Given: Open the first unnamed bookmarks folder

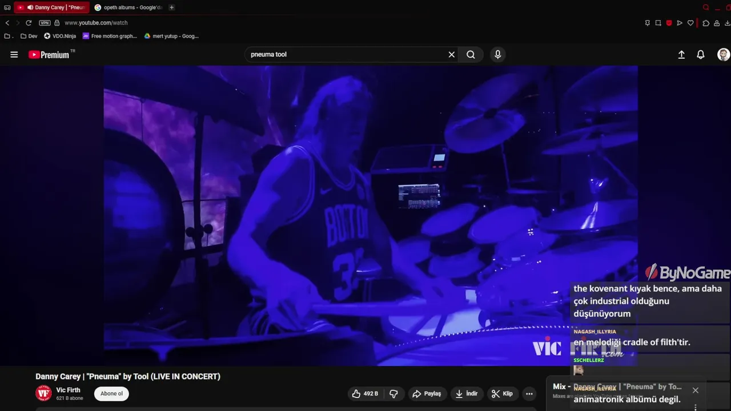Looking at the screenshot, I should 8,36.
